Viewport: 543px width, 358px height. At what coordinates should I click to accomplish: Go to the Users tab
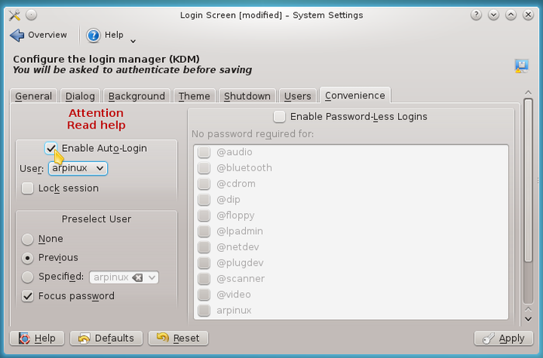tap(298, 96)
